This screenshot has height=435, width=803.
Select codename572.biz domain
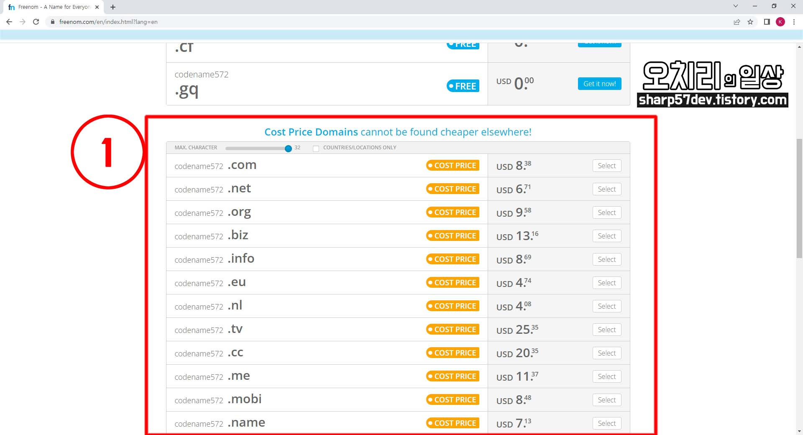[x=606, y=236]
